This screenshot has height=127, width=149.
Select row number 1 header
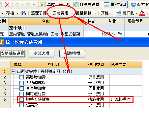click(5, 72)
